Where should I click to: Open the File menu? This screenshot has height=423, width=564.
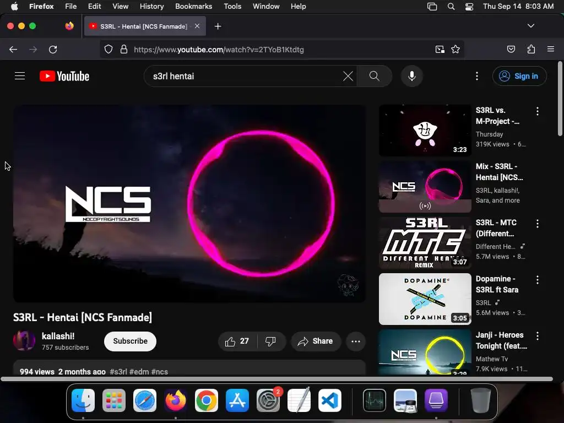71,7
